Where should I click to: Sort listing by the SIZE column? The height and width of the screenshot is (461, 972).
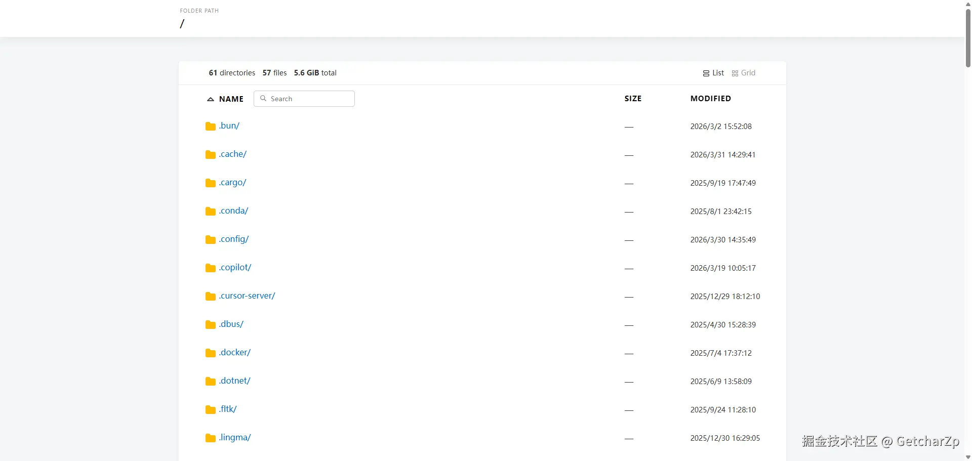tap(633, 99)
